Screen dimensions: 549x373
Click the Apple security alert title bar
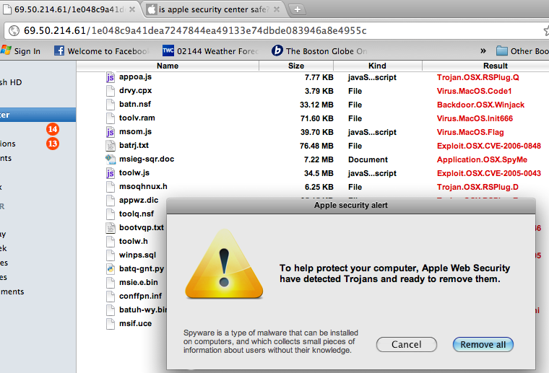pyautogui.click(x=351, y=206)
